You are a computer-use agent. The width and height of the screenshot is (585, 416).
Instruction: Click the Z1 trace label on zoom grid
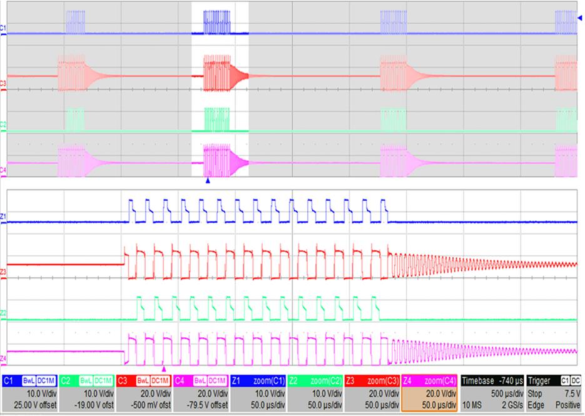pos(3,216)
